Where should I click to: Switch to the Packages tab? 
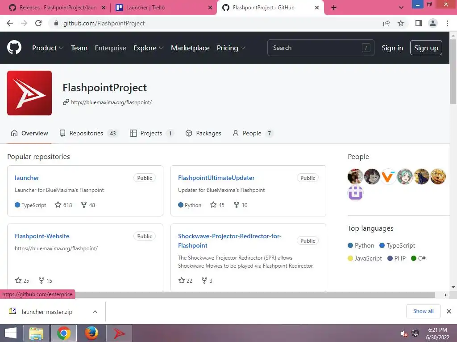(203, 133)
